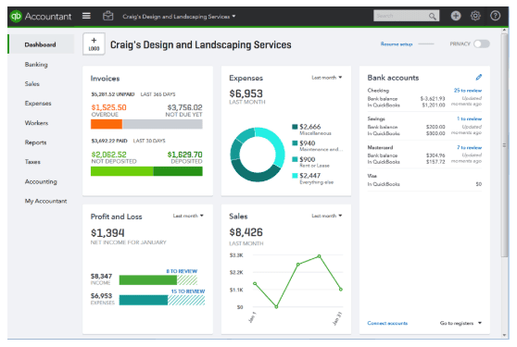The image size is (517, 347).
Task: Click into the Search input field
Action: [x=401, y=16]
